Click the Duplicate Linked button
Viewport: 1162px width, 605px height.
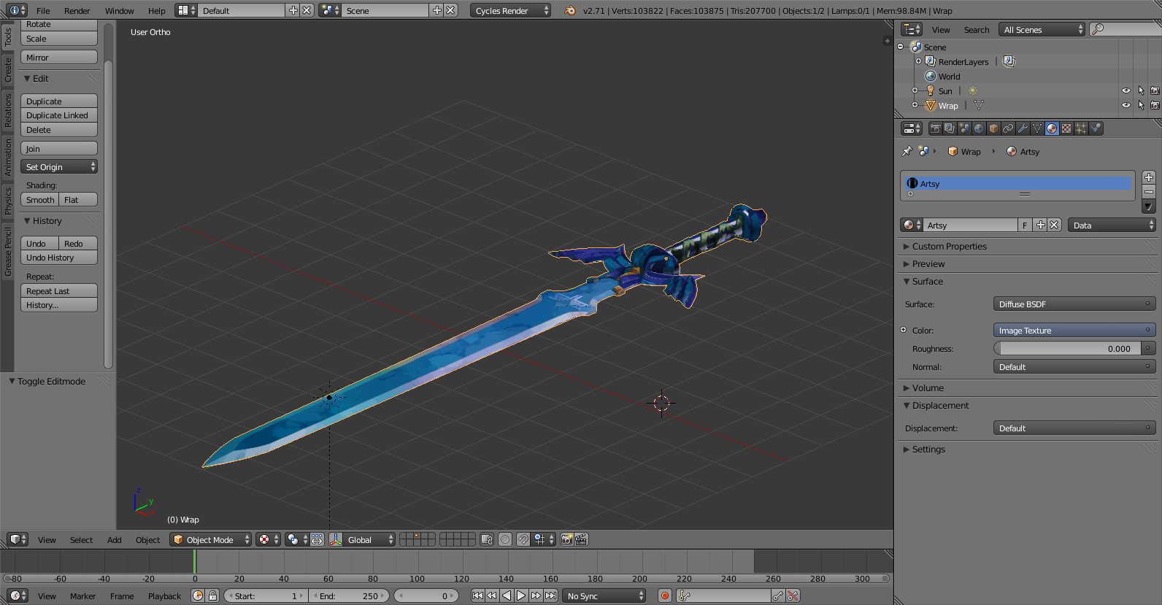[59, 115]
